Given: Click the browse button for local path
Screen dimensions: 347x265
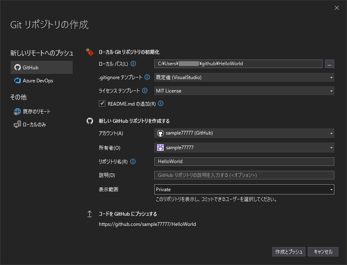Looking at the screenshot, I should tap(329, 64).
